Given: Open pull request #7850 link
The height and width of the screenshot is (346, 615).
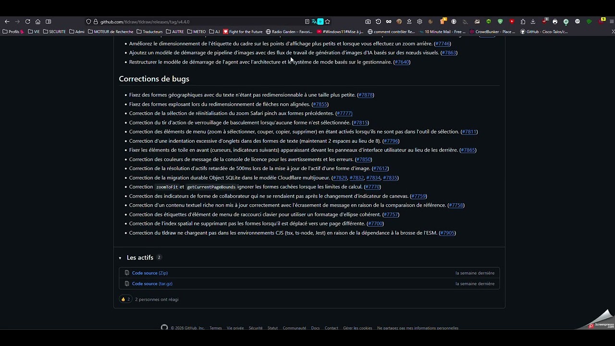Looking at the screenshot, I should pyautogui.click(x=363, y=160).
